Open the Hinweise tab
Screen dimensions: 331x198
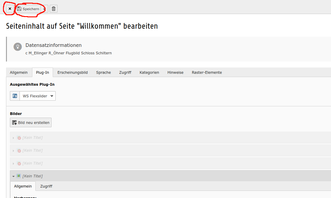coord(175,72)
